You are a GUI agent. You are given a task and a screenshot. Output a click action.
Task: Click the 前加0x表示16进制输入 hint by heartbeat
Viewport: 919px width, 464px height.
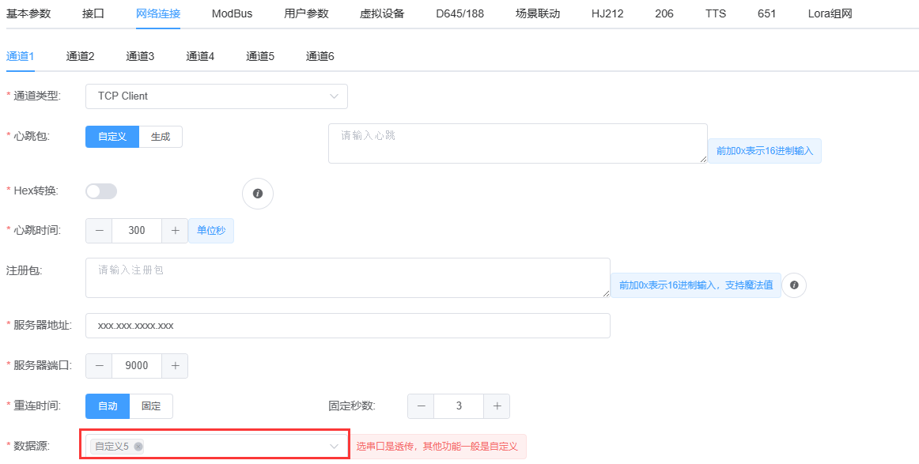coord(765,150)
